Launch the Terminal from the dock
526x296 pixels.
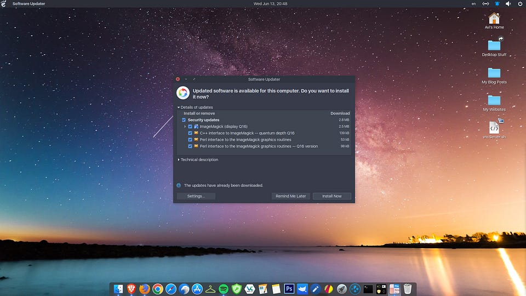tap(368, 288)
